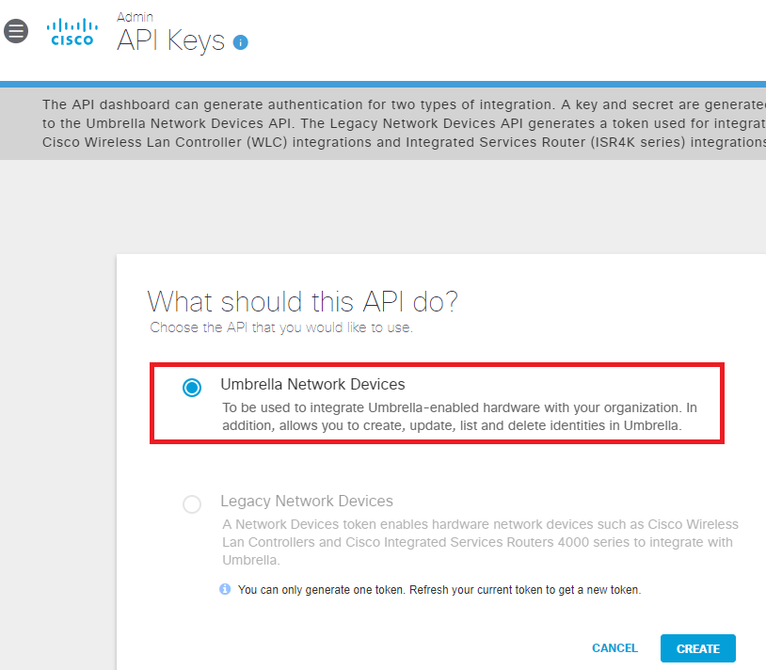Click the API dashboard description banner
This screenshot has width=766, height=670.
click(383, 123)
